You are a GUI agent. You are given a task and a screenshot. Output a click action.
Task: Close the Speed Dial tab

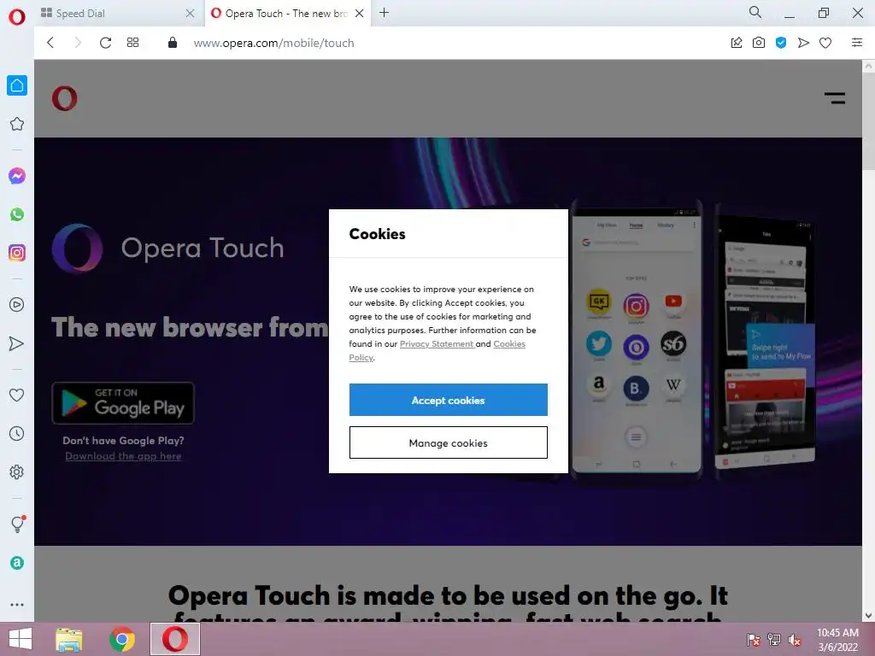[191, 14]
